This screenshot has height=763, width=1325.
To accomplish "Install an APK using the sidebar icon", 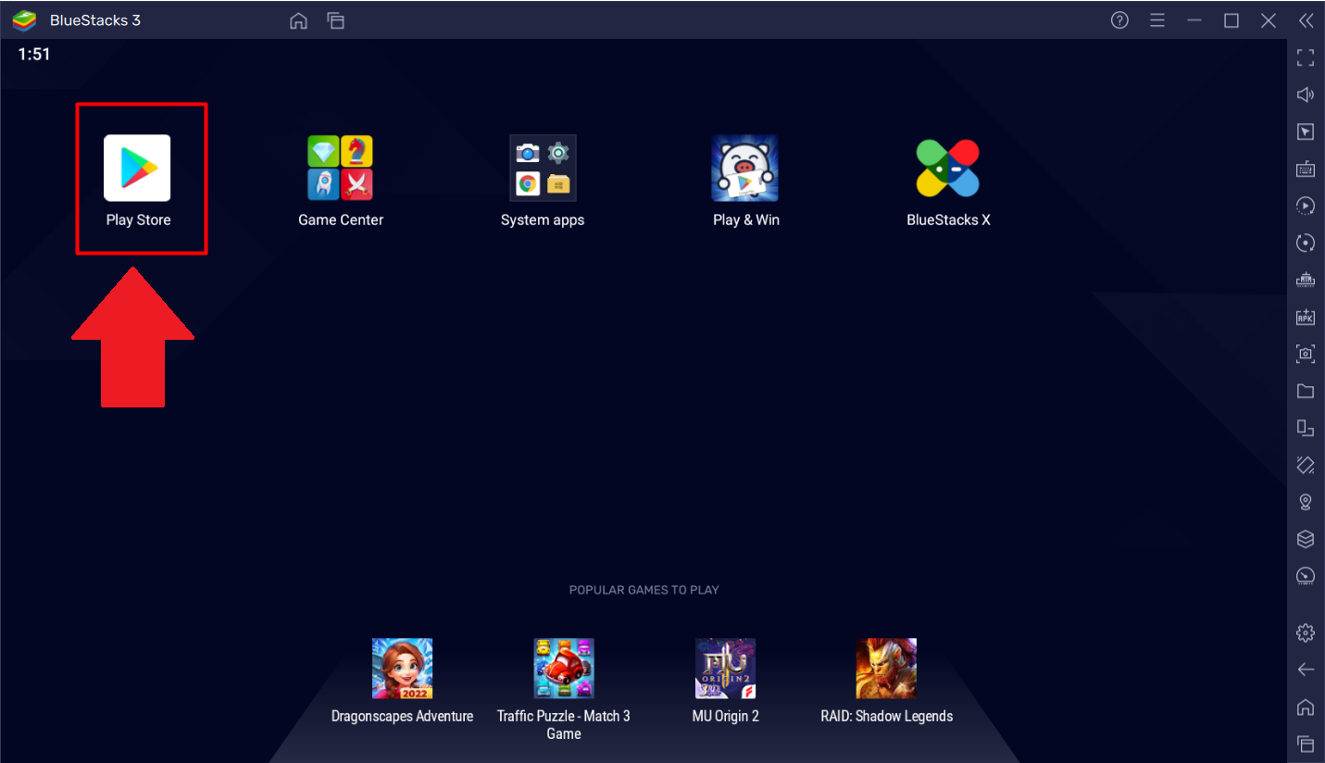I will pyautogui.click(x=1305, y=317).
